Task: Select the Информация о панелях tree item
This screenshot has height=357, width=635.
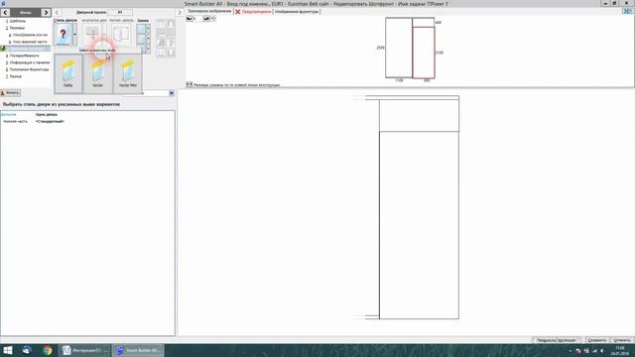Action: 30,62
